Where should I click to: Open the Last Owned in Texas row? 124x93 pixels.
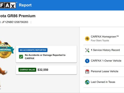pos(104,82)
